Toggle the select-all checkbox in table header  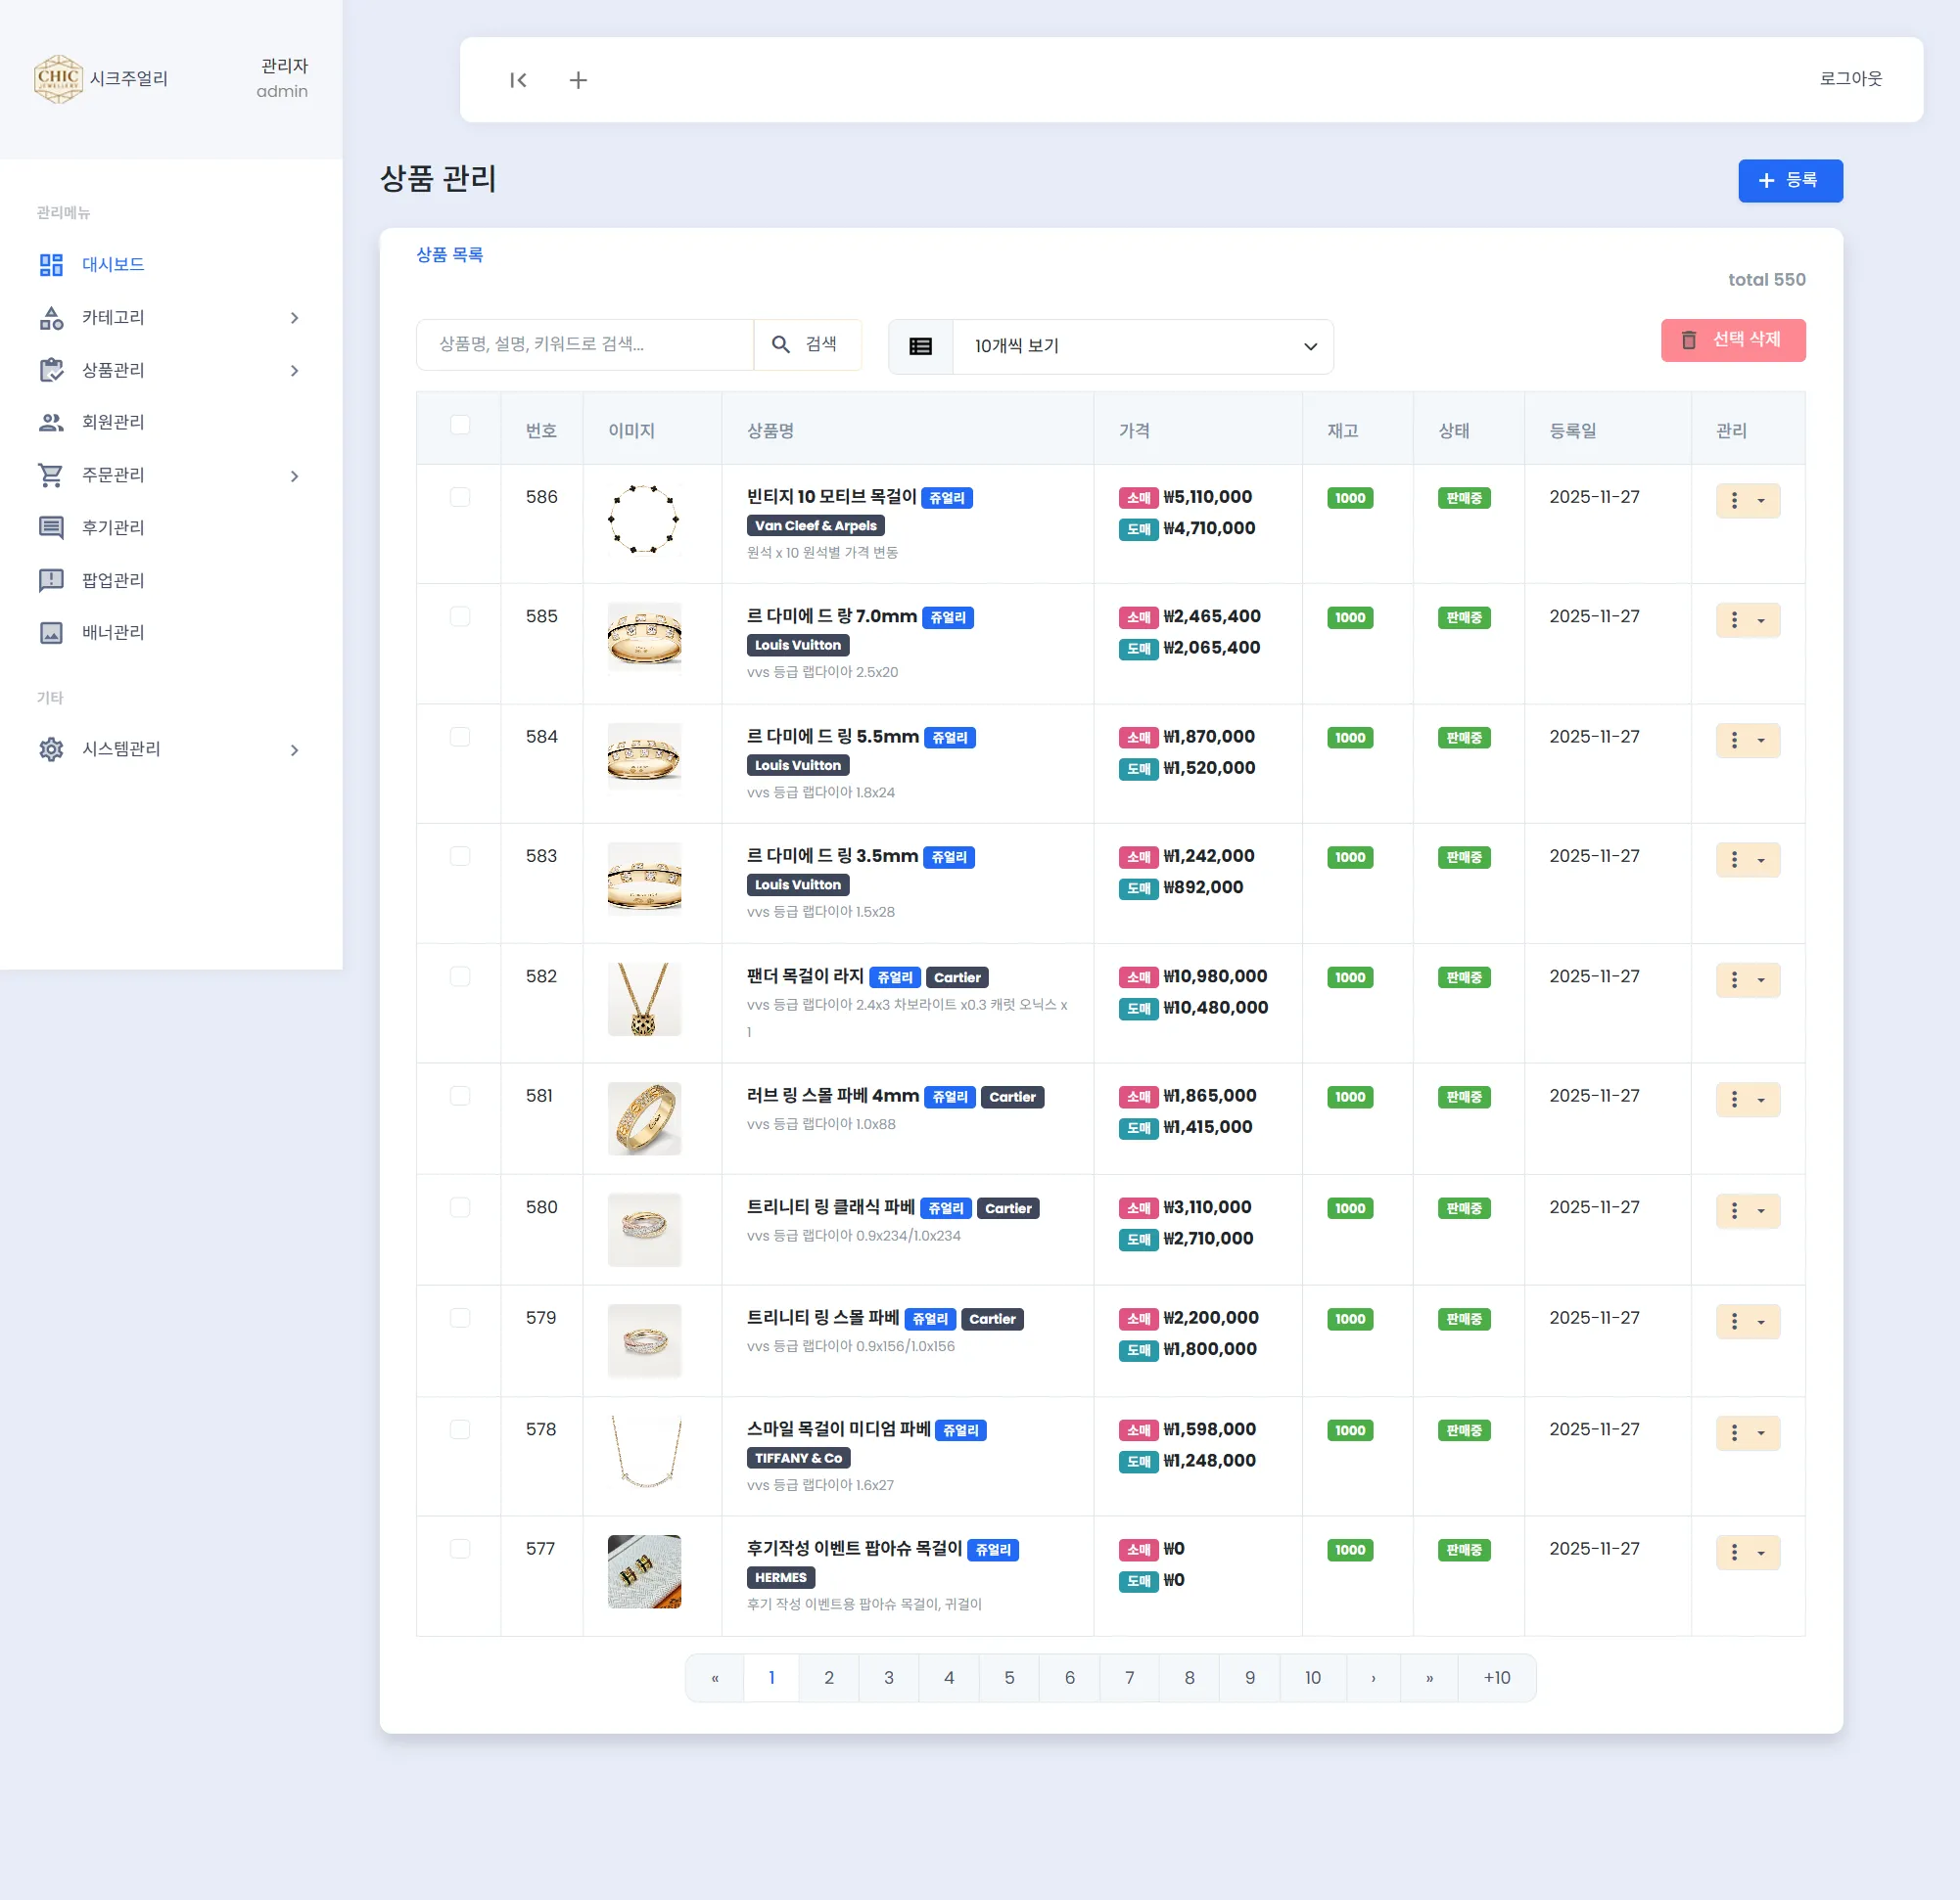[460, 425]
